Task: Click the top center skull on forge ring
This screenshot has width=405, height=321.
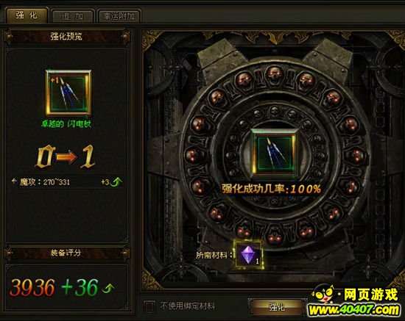Action: coord(275,74)
